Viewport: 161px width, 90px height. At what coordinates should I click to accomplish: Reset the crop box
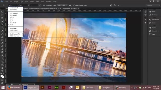111,5
